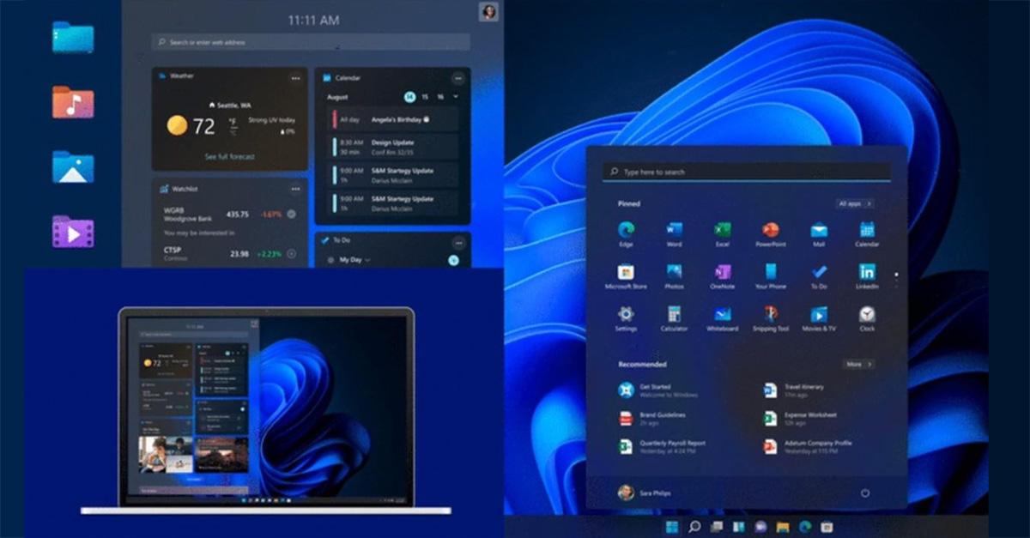Viewport: 1030px width, 538px height.
Task: Open the widgets panel profile picture
Action: coord(488,11)
